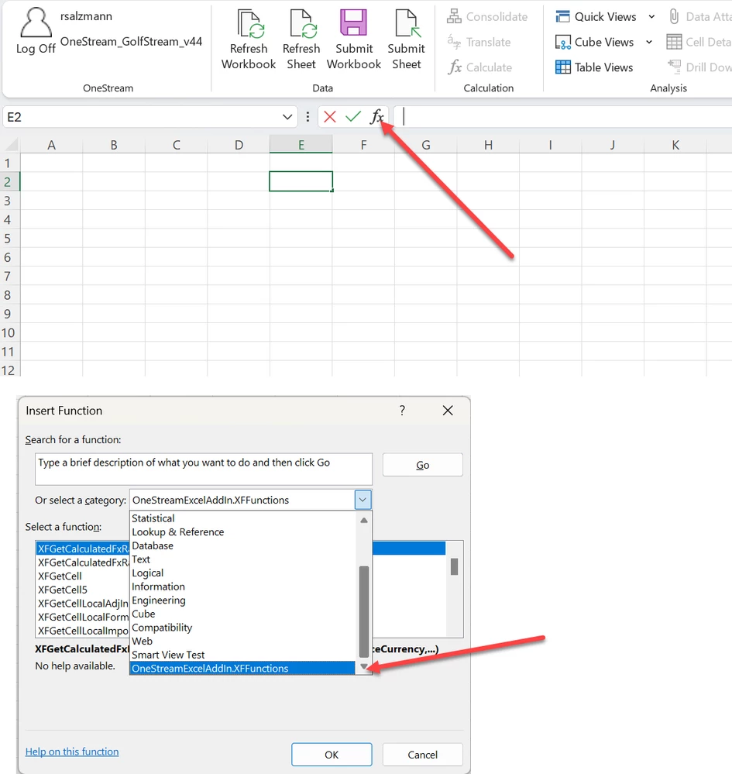Image resolution: width=732 pixels, height=774 pixels.
Task: Select XFGetCell function
Action: point(60,576)
